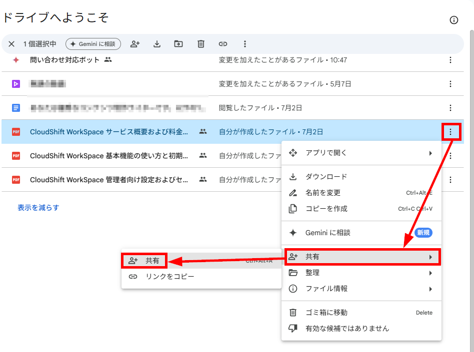Click the Gemini に相談 chip button

pyautogui.click(x=93, y=44)
